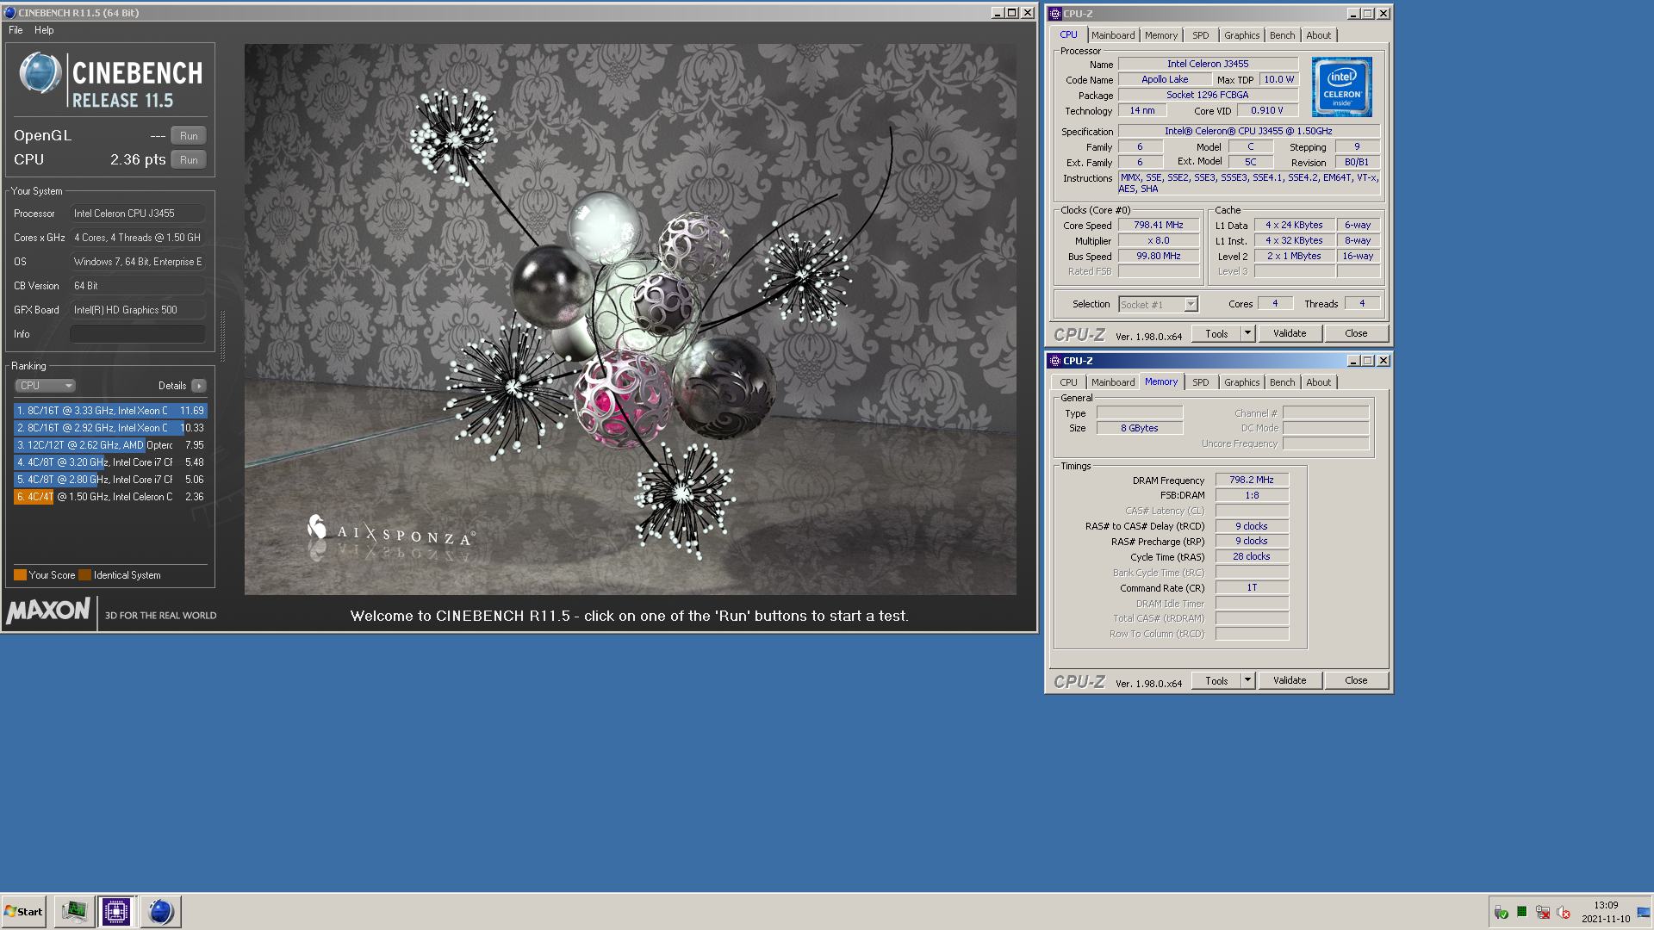Open Mainboard tab in lower CPU-Z window
Viewport: 1654px width, 930px height.
pos(1113,382)
